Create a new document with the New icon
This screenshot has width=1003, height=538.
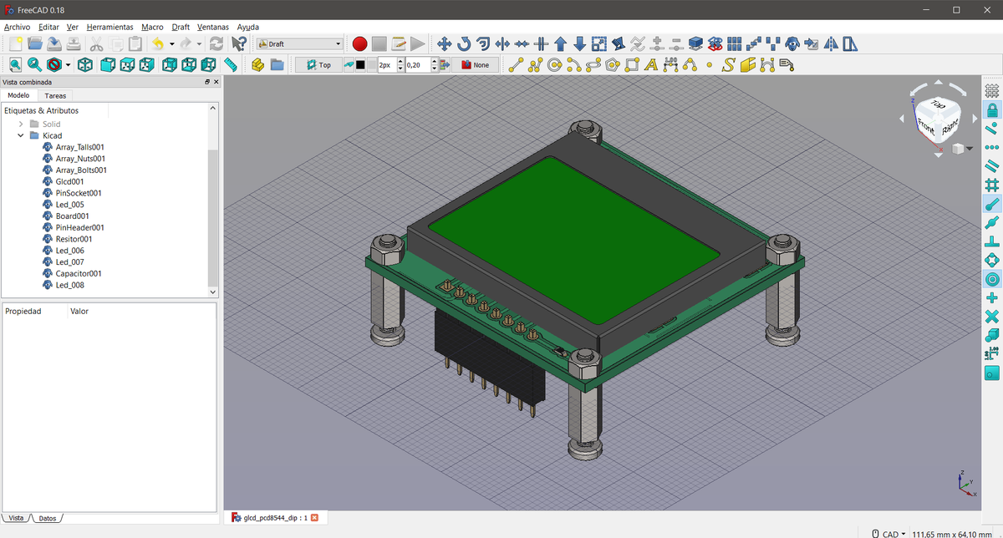click(x=15, y=43)
